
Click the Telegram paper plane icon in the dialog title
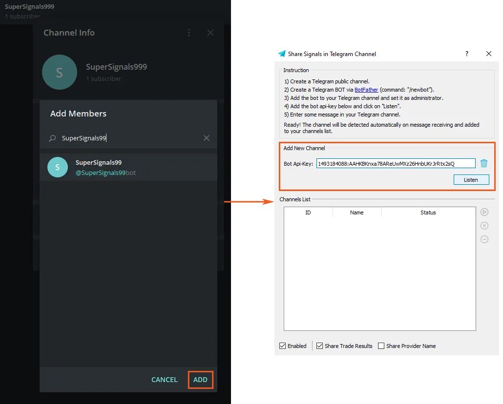282,54
